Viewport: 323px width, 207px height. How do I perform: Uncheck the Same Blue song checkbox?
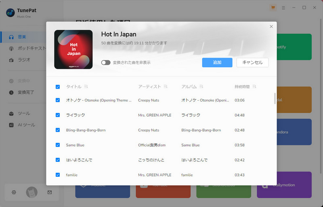point(58,145)
